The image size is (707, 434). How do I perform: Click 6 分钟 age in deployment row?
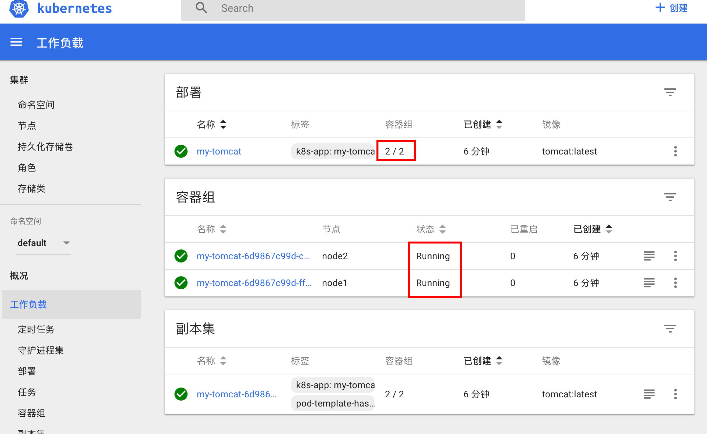click(476, 151)
